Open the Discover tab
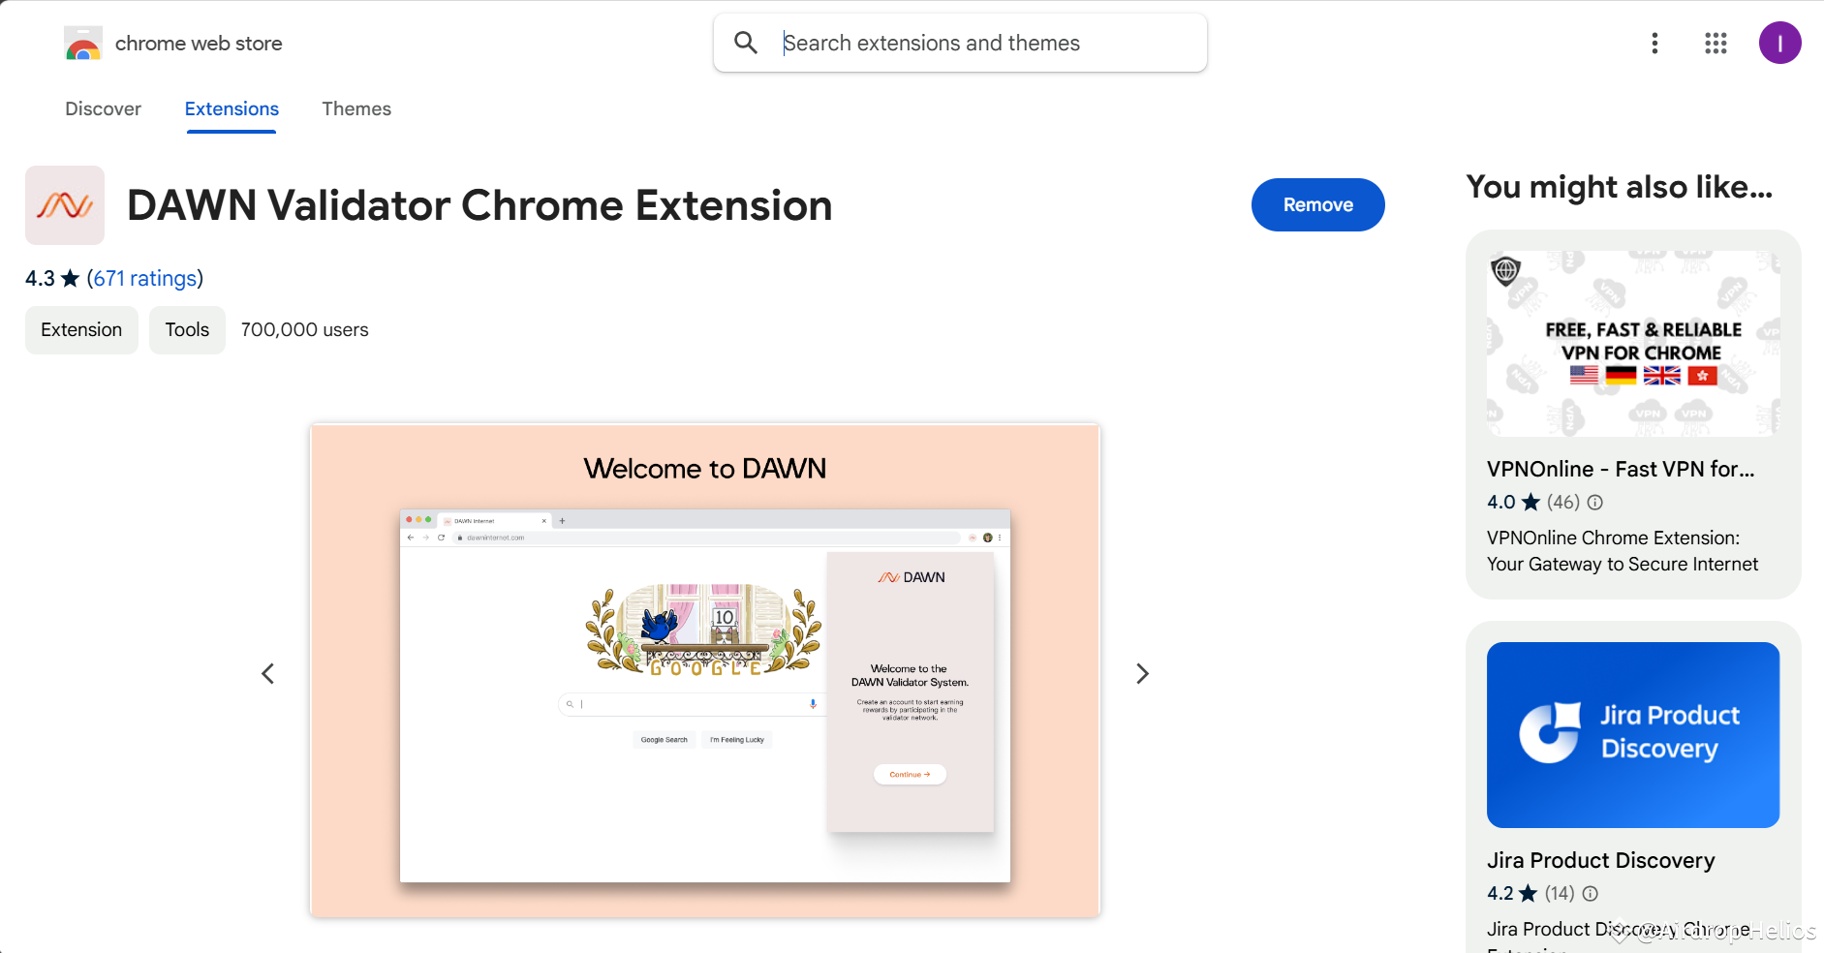Screen dimensions: 1824x953 [x=103, y=108]
